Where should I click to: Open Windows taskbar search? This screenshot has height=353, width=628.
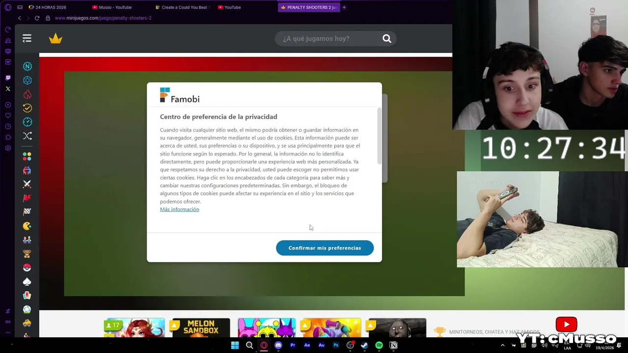pyautogui.click(x=249, y=345)
